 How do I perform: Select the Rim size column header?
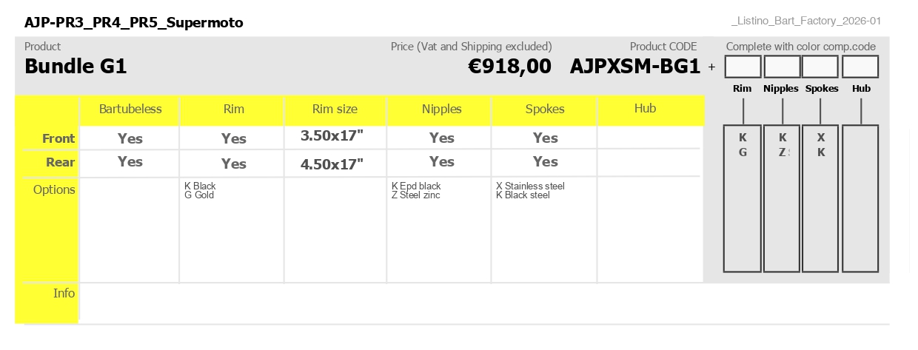[x=335, y=110]
